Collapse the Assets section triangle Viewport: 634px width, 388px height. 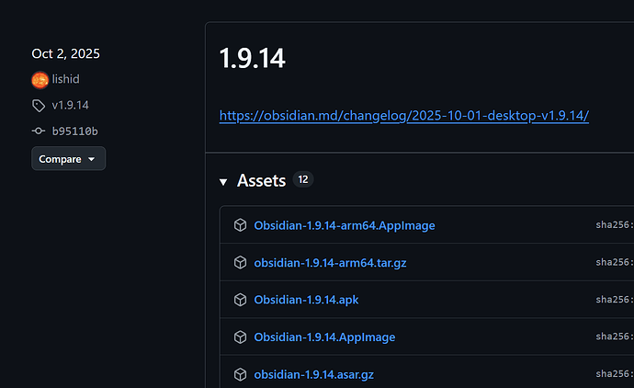223,182
